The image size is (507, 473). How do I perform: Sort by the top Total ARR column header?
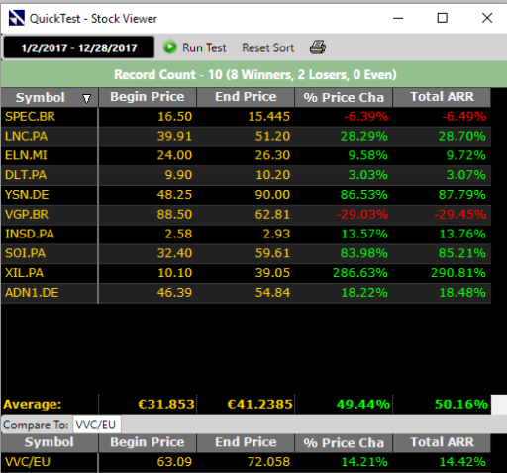(x=442, y=97)
